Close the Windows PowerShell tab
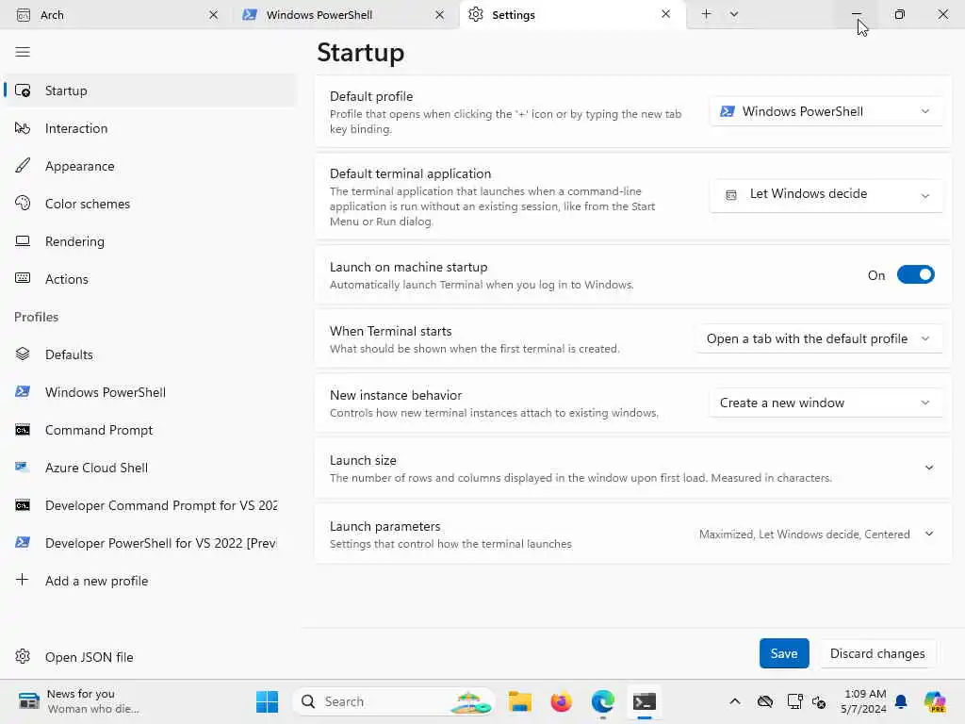This screenshot has height=724, width=965. (439, 15)
